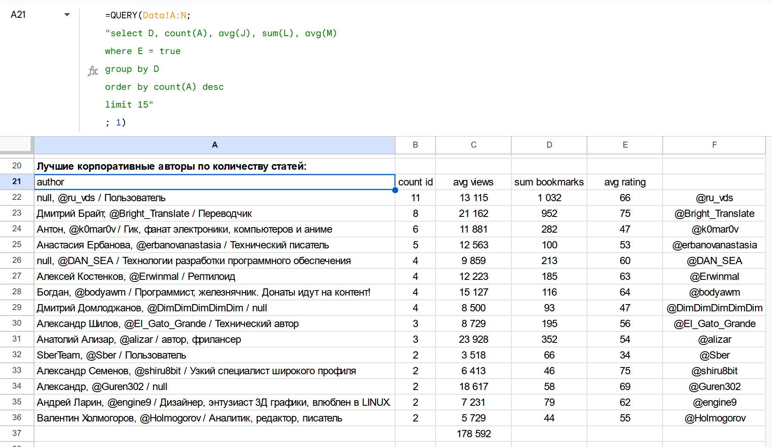Select the 'sum bookmarks' header cell
This screenshot has width=772, height=447.
[549, 182]
